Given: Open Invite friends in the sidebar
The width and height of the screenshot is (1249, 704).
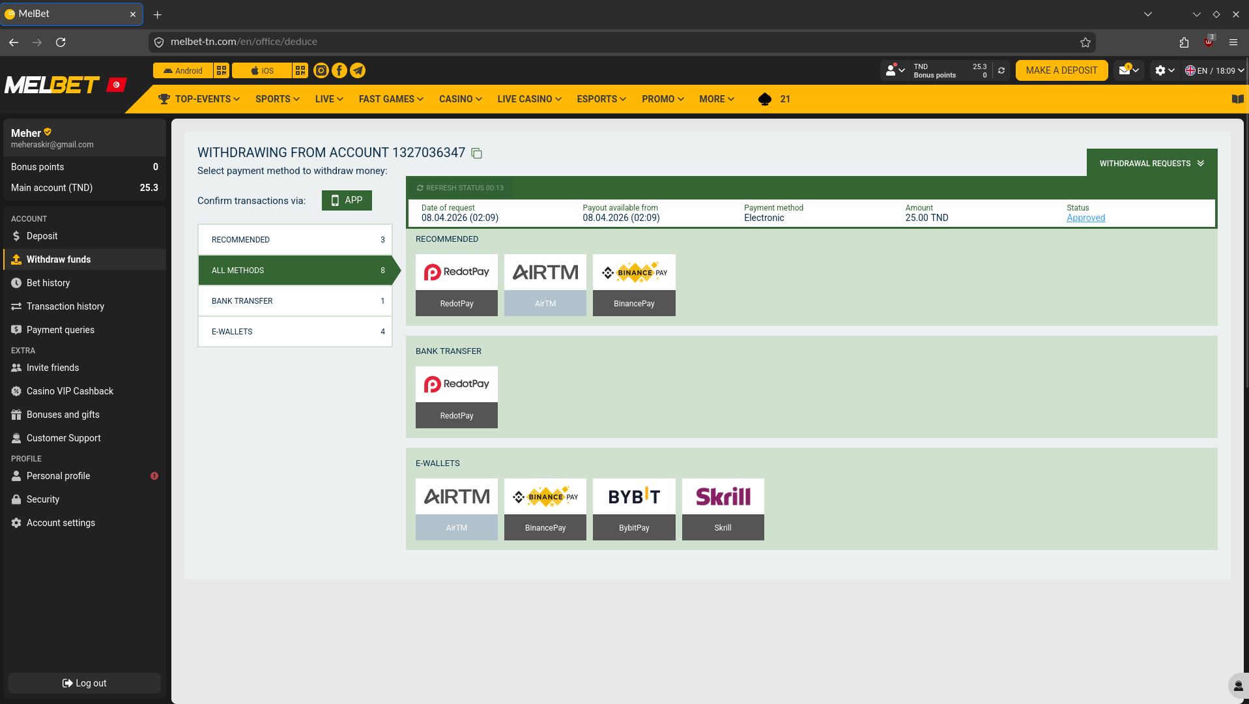Looking at the screenshot, I should [x=85, y=368].
